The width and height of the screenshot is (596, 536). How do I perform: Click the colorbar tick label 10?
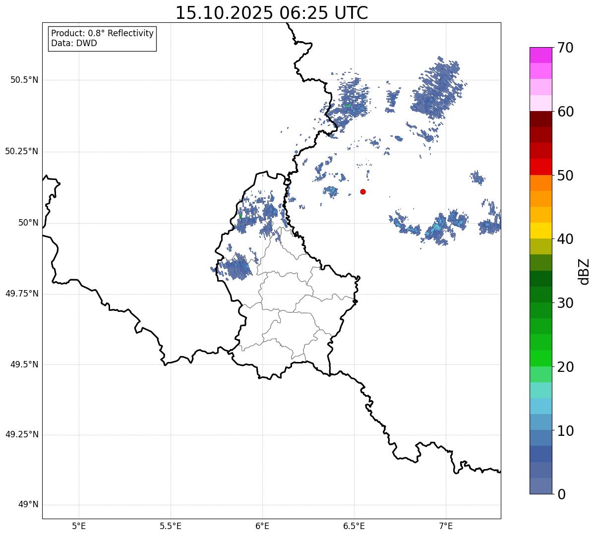click(x=565, y=430)
